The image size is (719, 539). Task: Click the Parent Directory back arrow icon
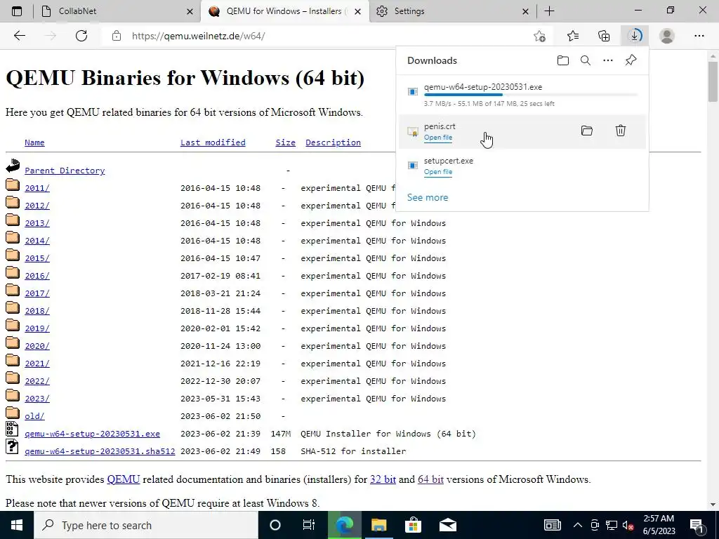tap(13, 166)
